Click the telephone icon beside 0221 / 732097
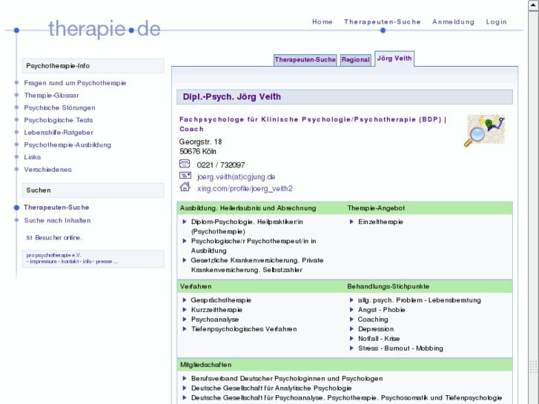This screenshot has height=404, width=539. 185,164
